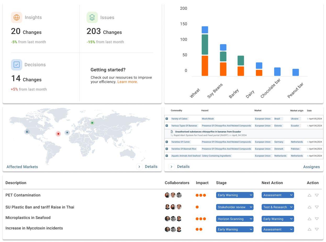Expand the Variety of Cakes row
Viewport: 326px width, 242px height.
point(167,119)
